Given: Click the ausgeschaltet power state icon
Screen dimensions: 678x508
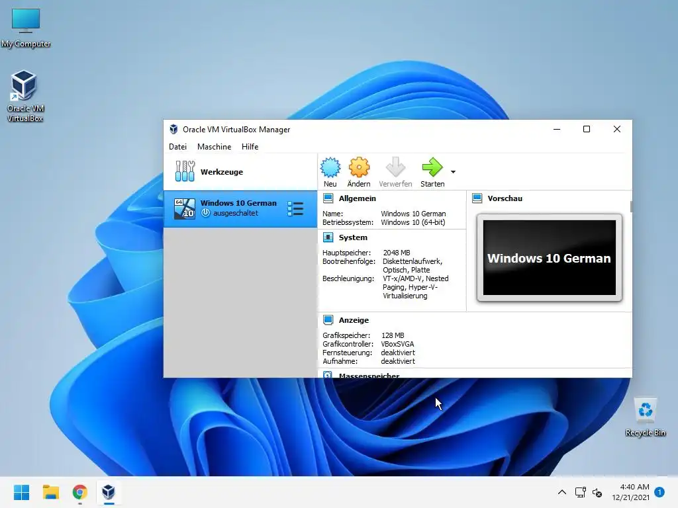Looking at the screenshot, I should pyautogui.click(x=206, y=213).
